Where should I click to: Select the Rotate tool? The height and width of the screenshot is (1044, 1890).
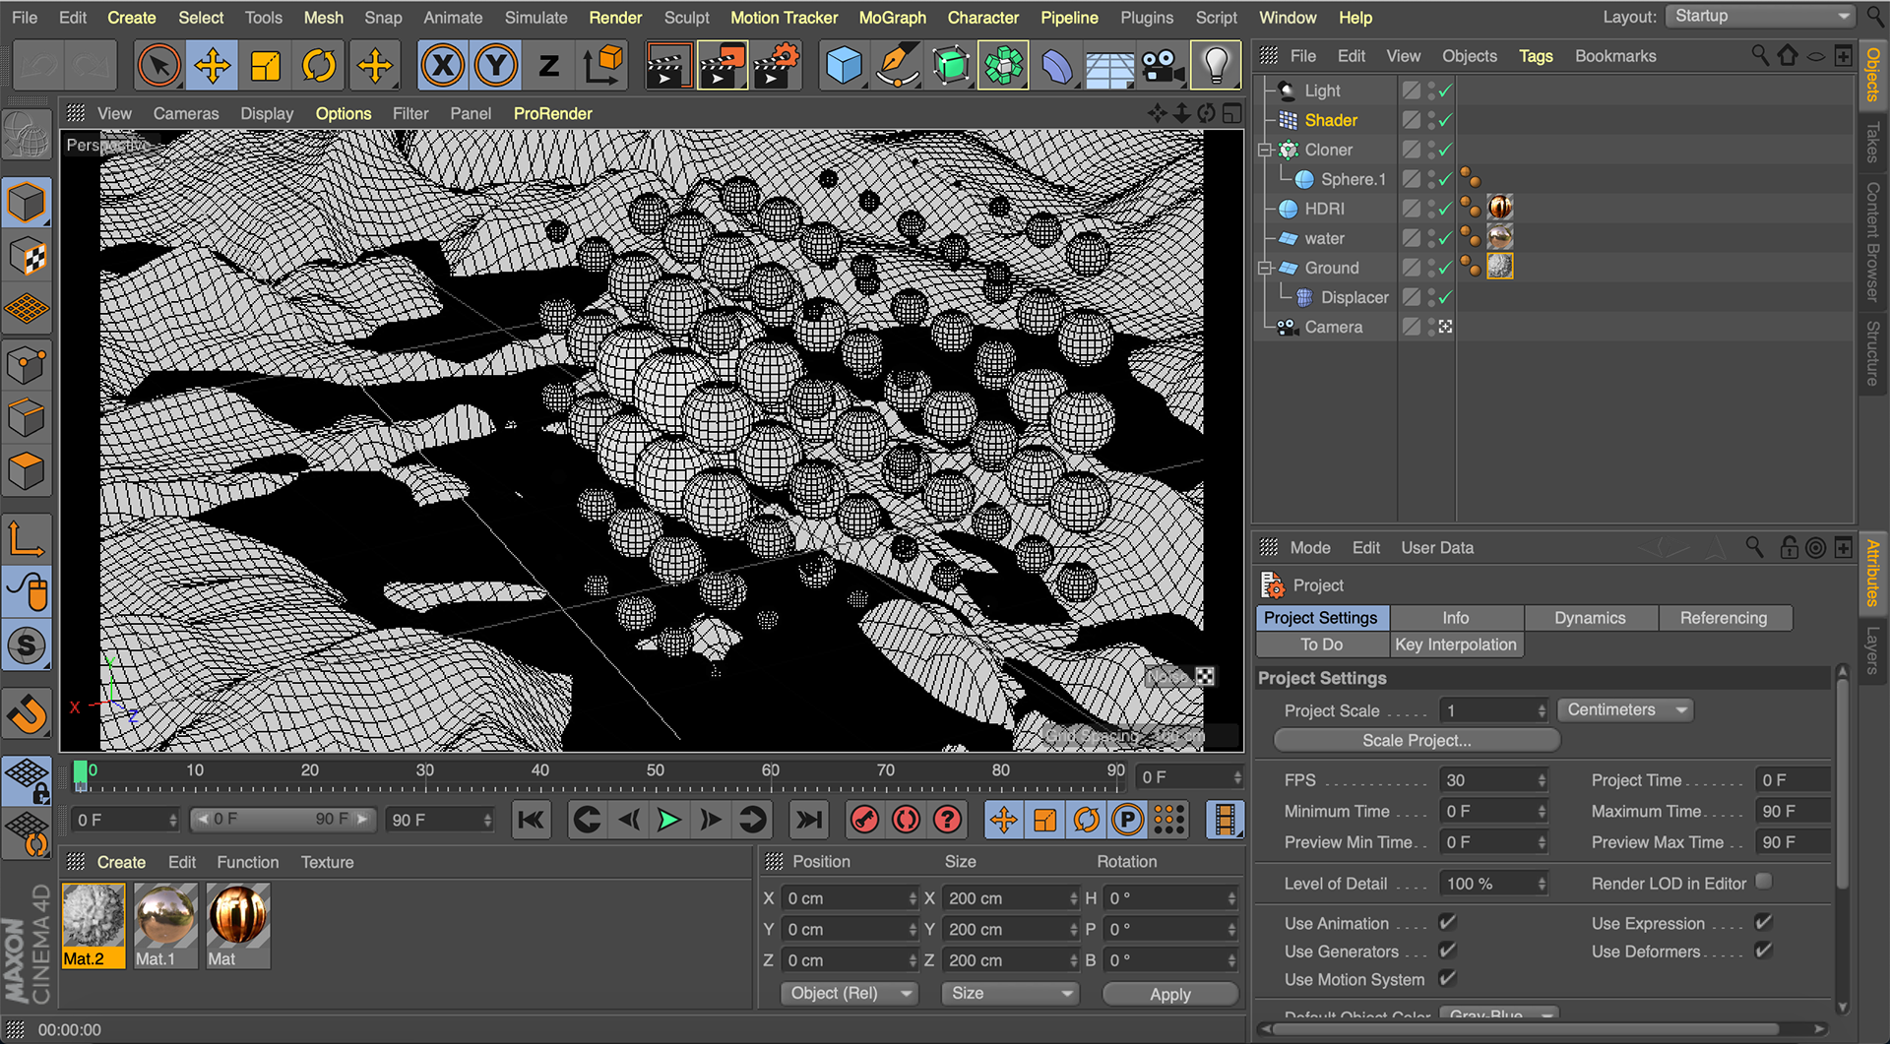pyautogui.click(x=318, y=66)
